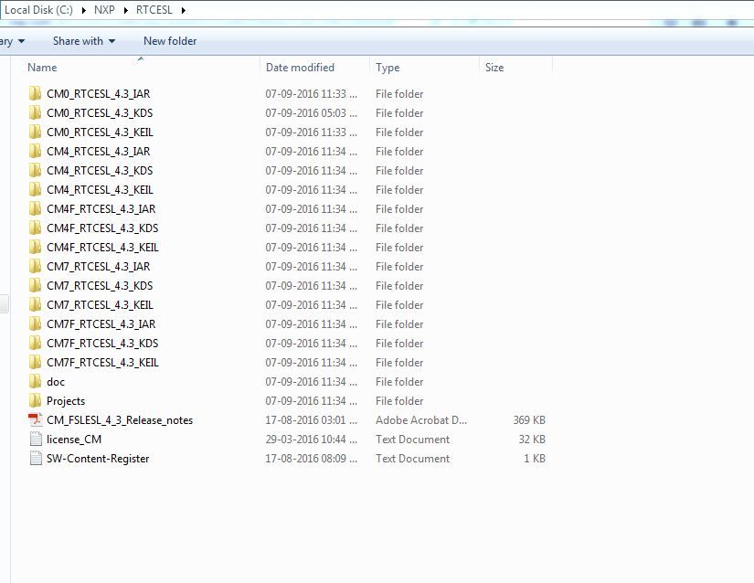
Task: Click the CM0_RTCESL_4.3_IAR folder icon
Action: click(35, 93)
